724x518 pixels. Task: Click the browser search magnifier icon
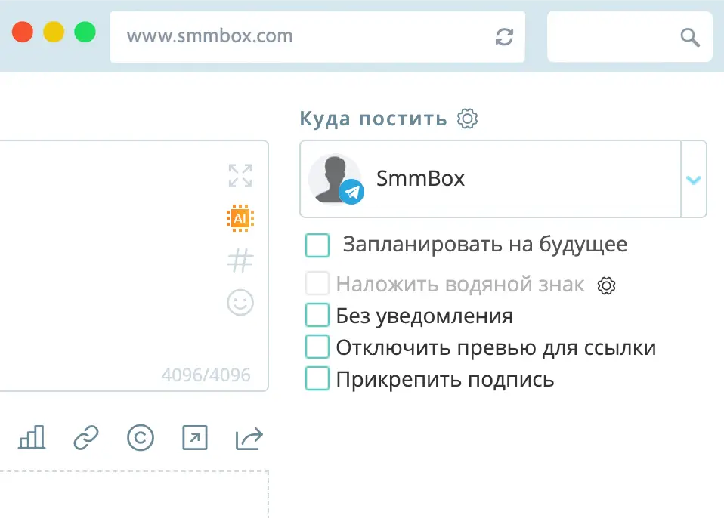coord(690,37)
